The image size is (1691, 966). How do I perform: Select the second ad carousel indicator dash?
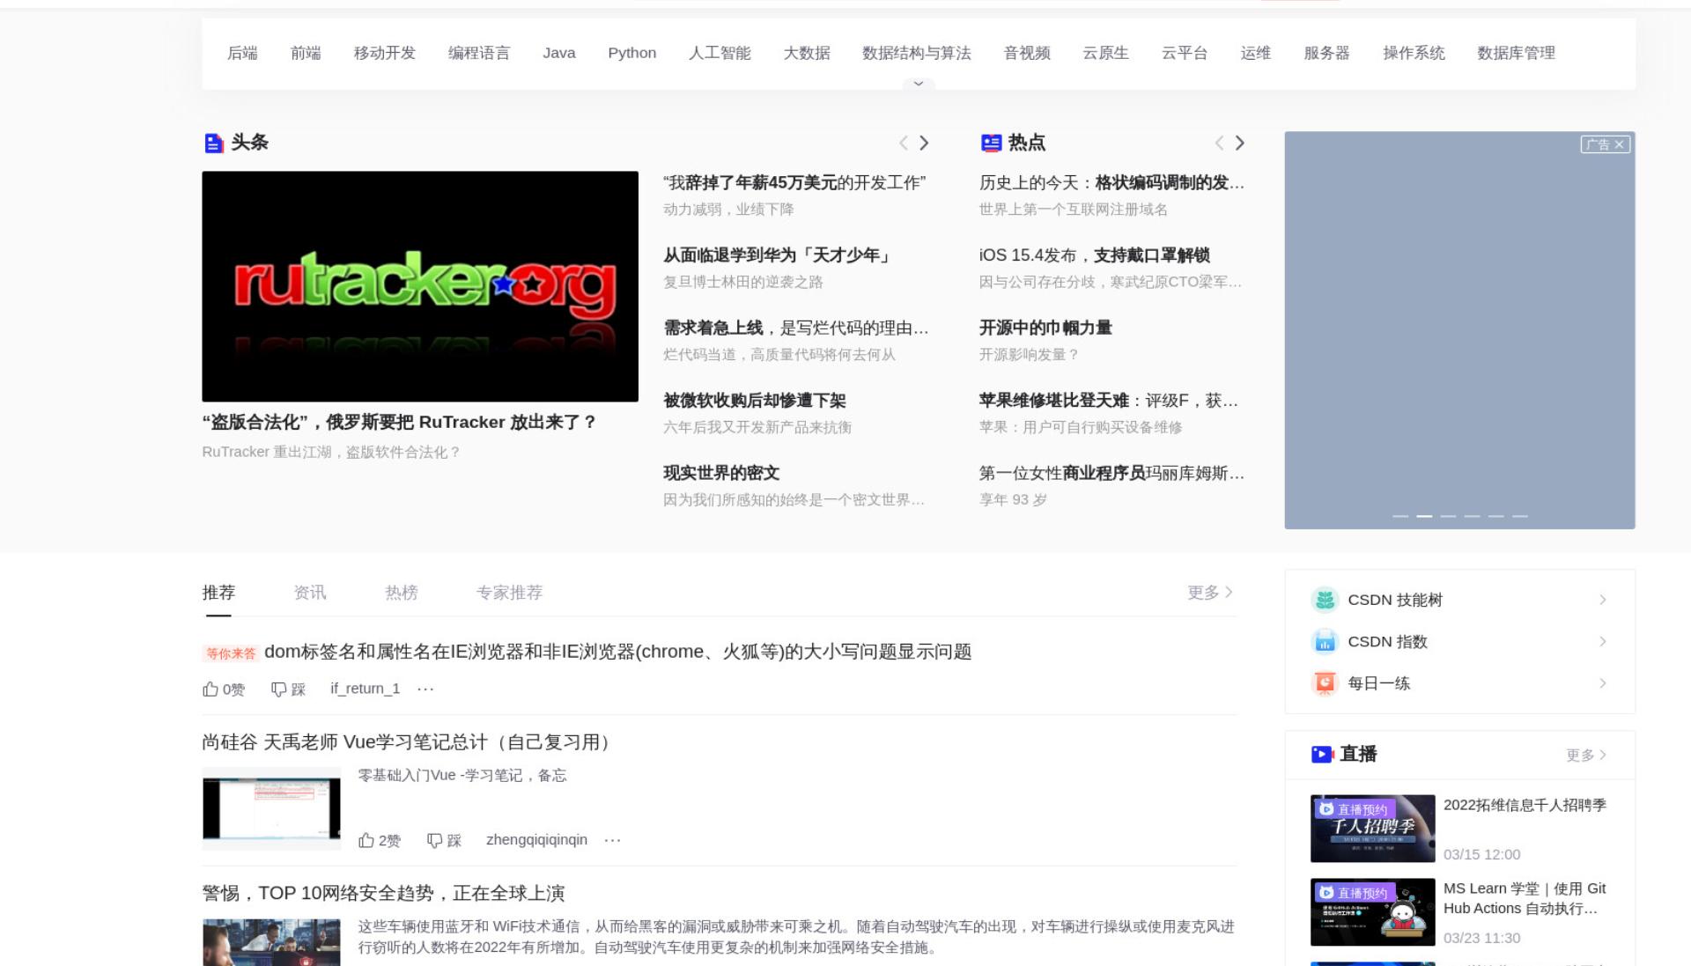(x=1424, y=516)
